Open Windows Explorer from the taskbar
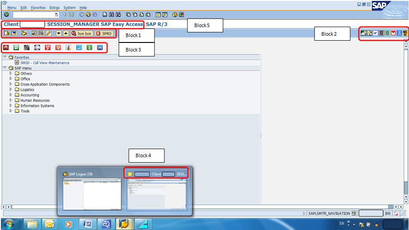Viewport: 409px width, 230px height. pyautogui.click(x=33, y=224)
